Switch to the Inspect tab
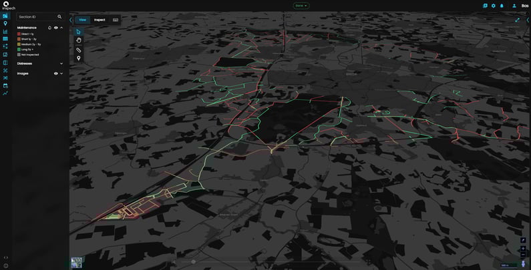531x270 pixels. pyautogui.click(x=99, y=20)
